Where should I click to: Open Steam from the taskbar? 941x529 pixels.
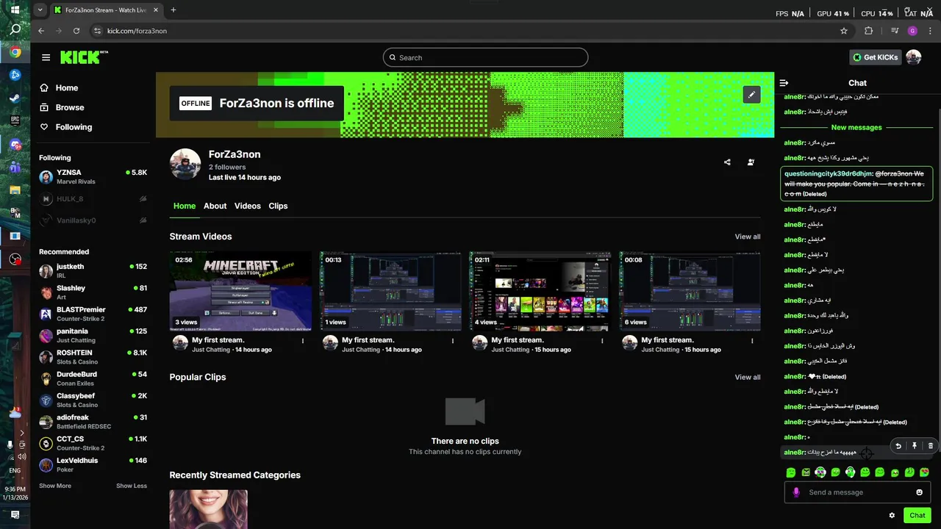click(15, 98)
